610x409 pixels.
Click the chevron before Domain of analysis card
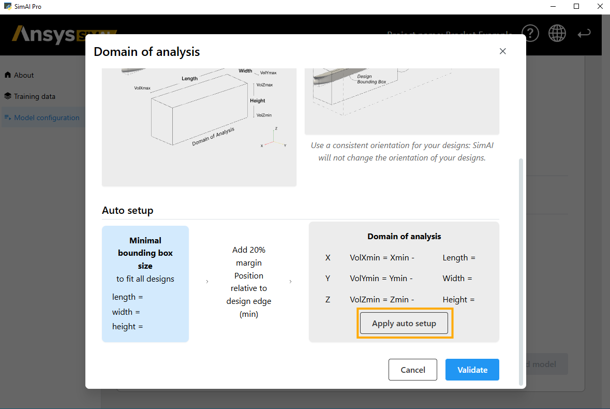(x=290, y=282)
